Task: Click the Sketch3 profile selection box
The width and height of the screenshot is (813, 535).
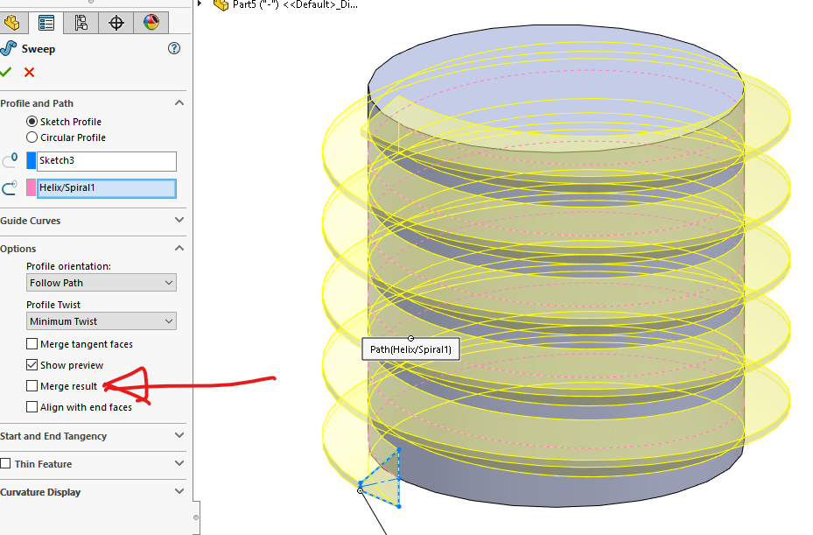Action: coord(106,161)
